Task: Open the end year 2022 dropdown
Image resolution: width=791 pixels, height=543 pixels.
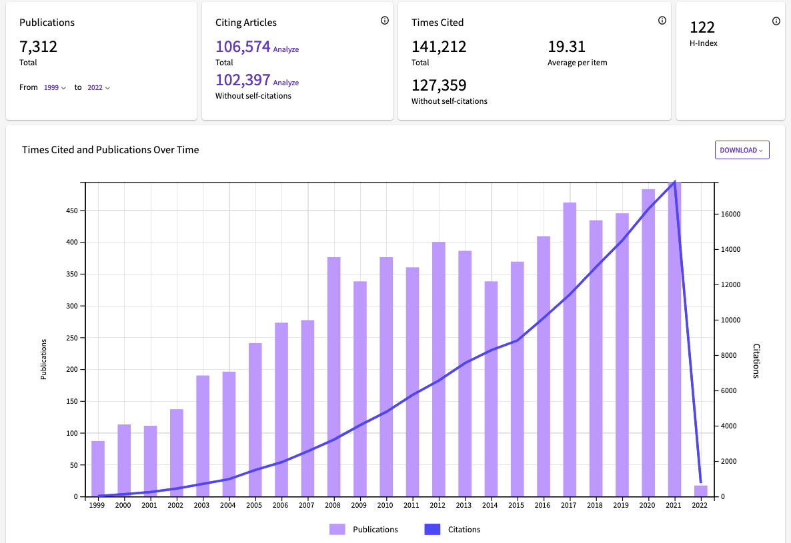Action: coord(99,87)
